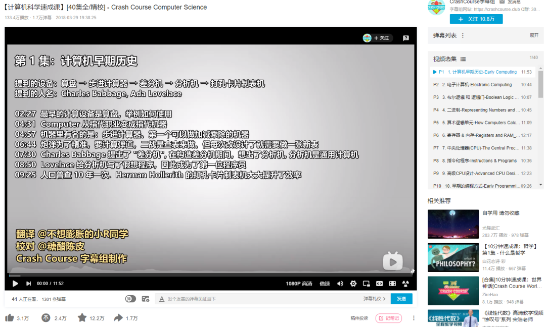Open 【10分钟速成课：哲学】 title link
This screenshot has width=546, height=327.
pyautogui.click(x=510, y=249)
